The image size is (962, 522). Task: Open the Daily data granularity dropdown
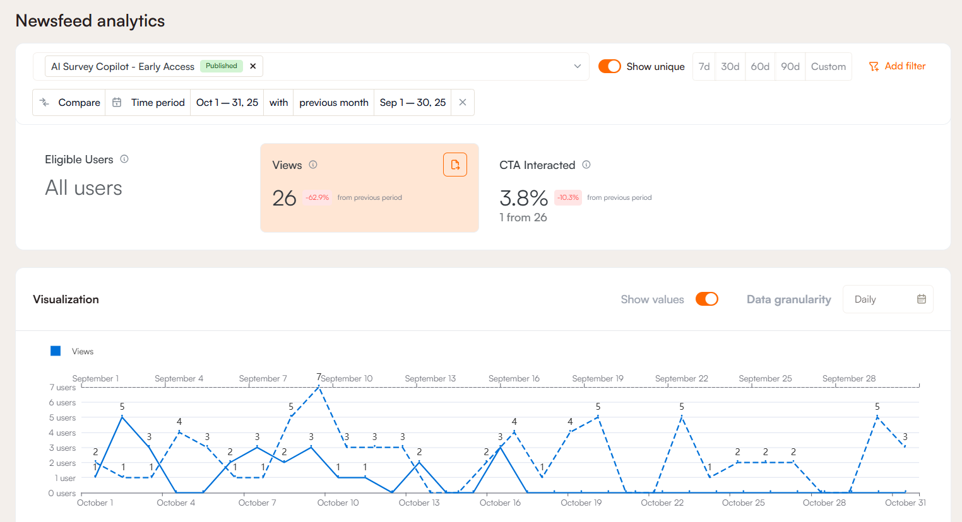point(887,299)
